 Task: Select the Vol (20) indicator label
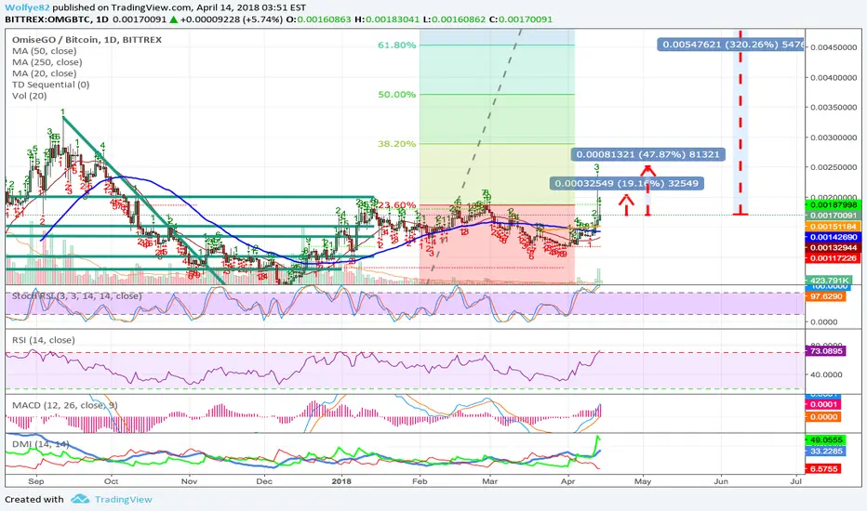click(30, 96)
